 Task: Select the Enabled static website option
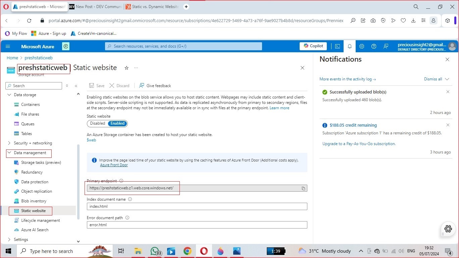click(117, 124)
